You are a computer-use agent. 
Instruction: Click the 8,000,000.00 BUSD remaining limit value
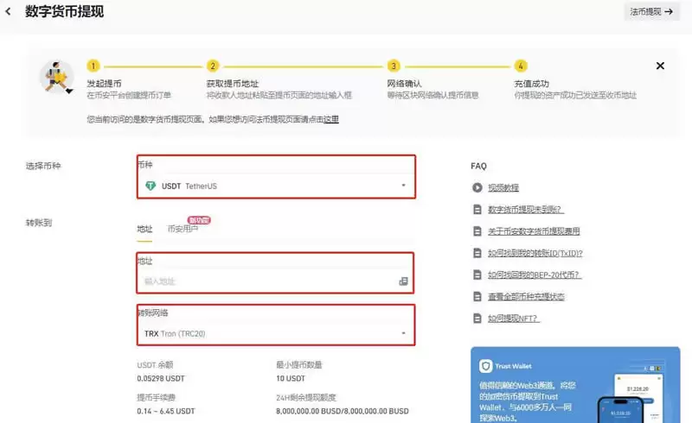pyautogui.click(x=343, y=411)
